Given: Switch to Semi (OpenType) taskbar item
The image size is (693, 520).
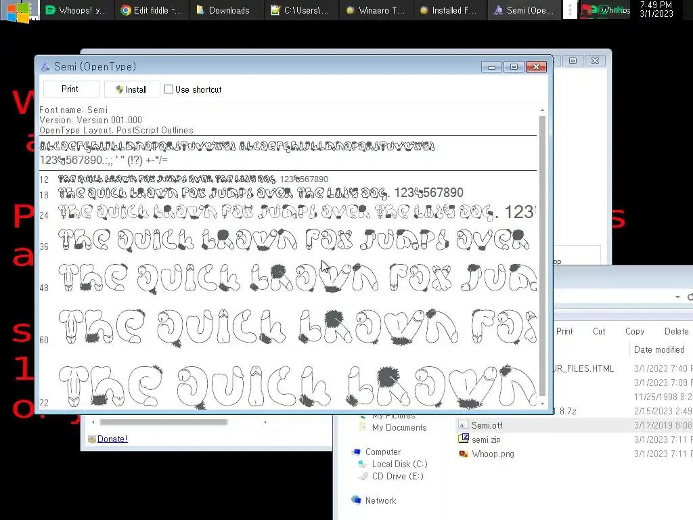Looking at the screenshot, I should (x=524, y=10).
